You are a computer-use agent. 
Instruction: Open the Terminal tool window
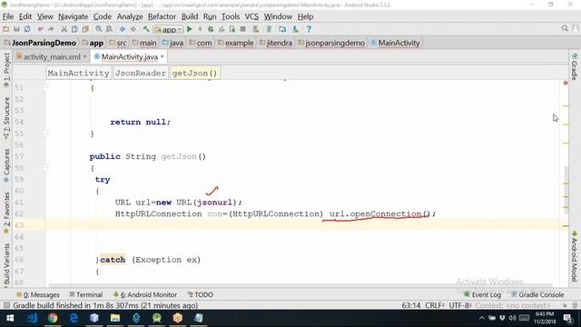(x=86, y=294)
